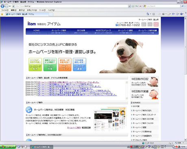187x149 pixels.
Task: Click the WEB制作日記 sidebar banner
Action: [144, 81]
